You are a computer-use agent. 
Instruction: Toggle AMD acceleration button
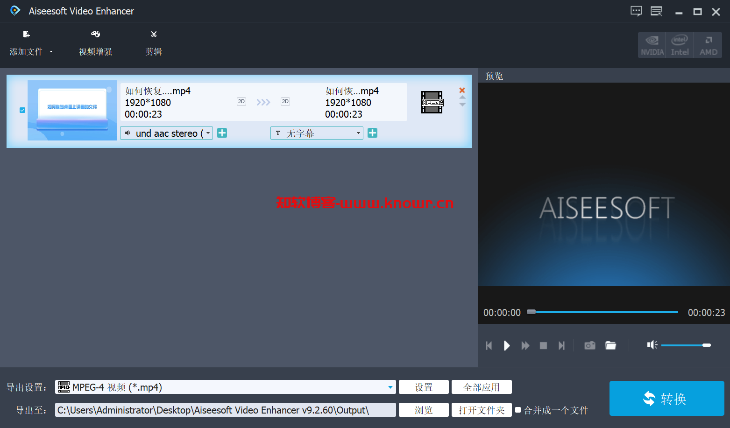point(708,45)
